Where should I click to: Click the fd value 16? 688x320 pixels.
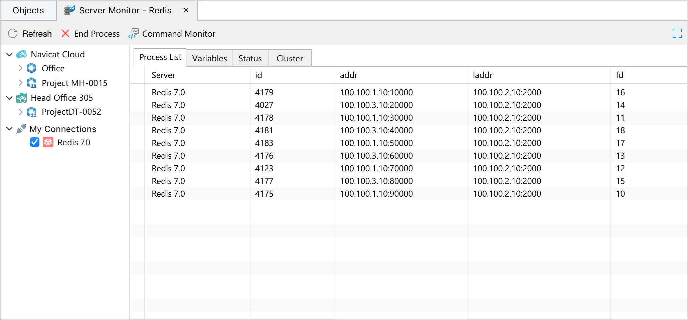click(621, 92)
